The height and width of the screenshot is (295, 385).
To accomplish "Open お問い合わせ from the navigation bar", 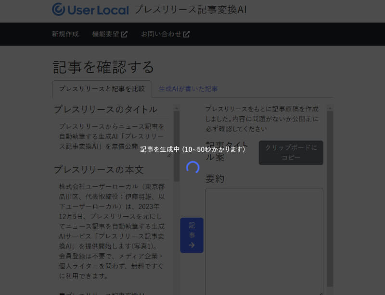I will pyautogui.click(x=161, y=34).
